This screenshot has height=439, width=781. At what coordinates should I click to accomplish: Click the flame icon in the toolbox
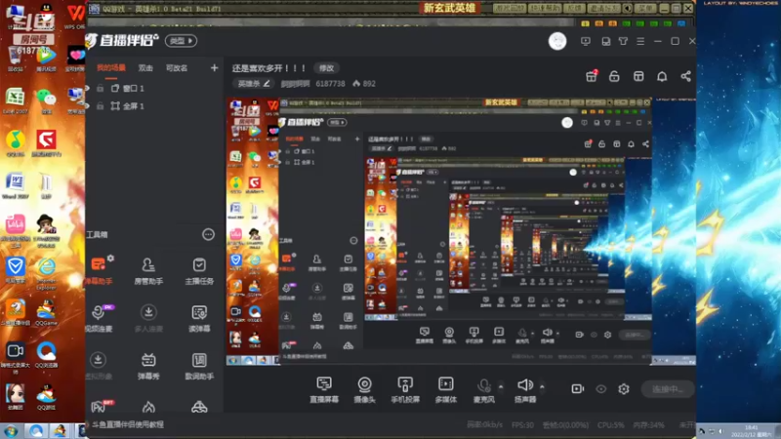148,407
